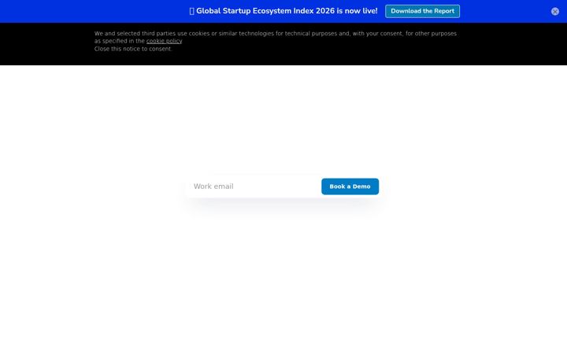
Task: Click the Download the Report button
Action: click(422, 11)
